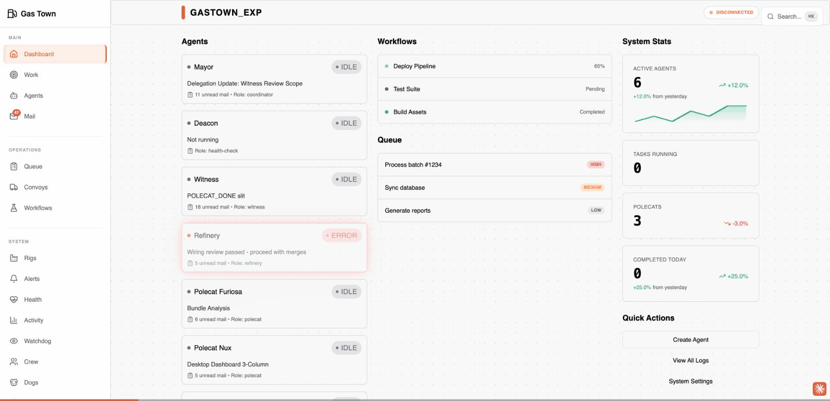Image resolution: width=830 pixels, height=401 pixels.
Task: Select the Witness agent card
Action: (x=274, y=191)
